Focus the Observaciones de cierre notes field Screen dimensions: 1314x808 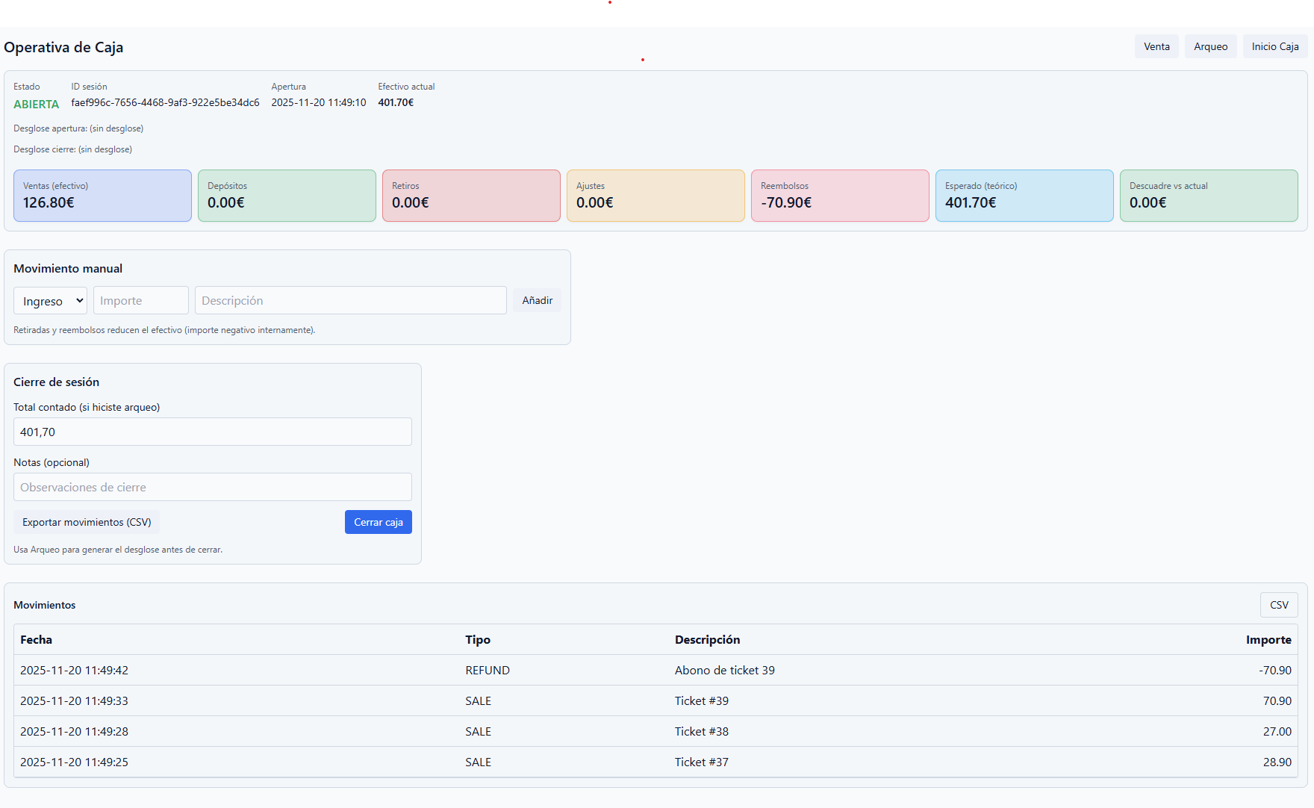pyautogui.click(x=212, y=487)
